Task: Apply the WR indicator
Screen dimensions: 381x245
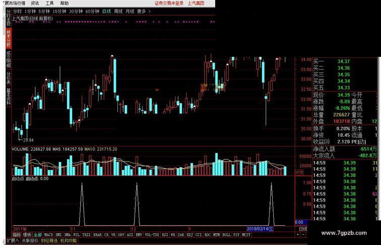Action: tap(173, 235)
